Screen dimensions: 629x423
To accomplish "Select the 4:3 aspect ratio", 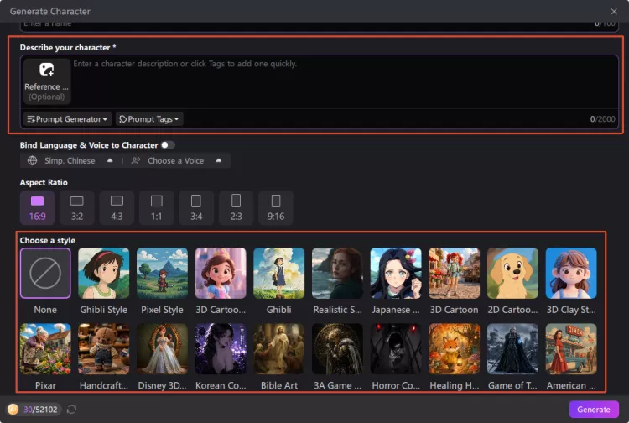I will pyautogui.click(x=117, y=208).
